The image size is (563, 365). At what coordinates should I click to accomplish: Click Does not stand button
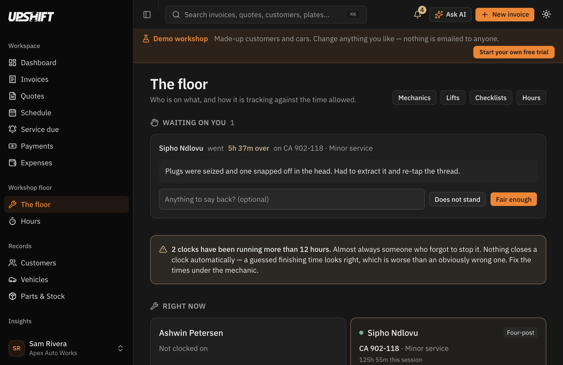tap(457, 199)
